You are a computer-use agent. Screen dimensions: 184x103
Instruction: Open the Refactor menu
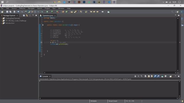click(22, 8)
